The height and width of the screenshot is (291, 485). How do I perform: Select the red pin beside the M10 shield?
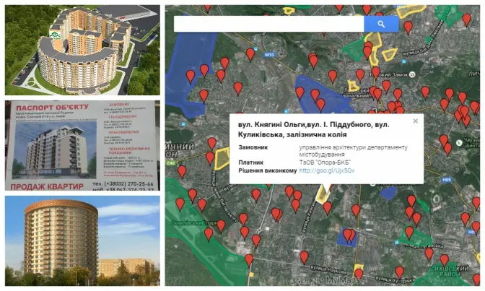(250, 55)
